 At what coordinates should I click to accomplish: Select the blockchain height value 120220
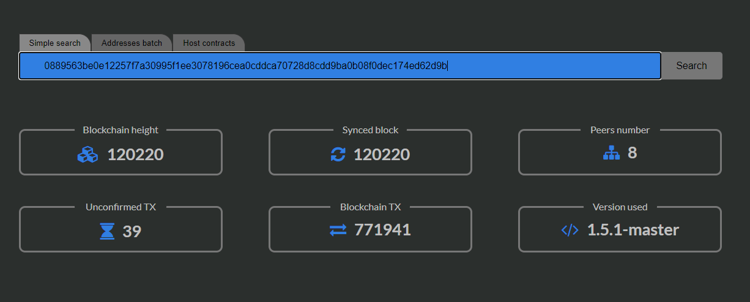tap(135, 155)
